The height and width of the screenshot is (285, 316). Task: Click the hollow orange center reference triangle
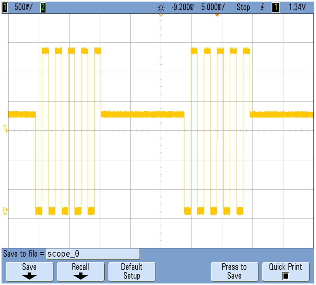coord(161,16)
